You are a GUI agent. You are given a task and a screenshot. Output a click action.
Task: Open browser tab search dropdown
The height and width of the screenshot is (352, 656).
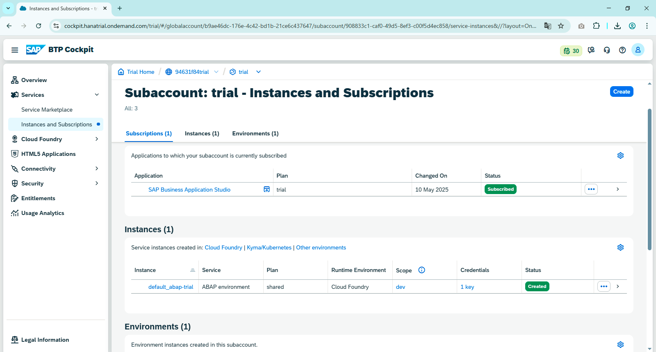click(8, 8)
